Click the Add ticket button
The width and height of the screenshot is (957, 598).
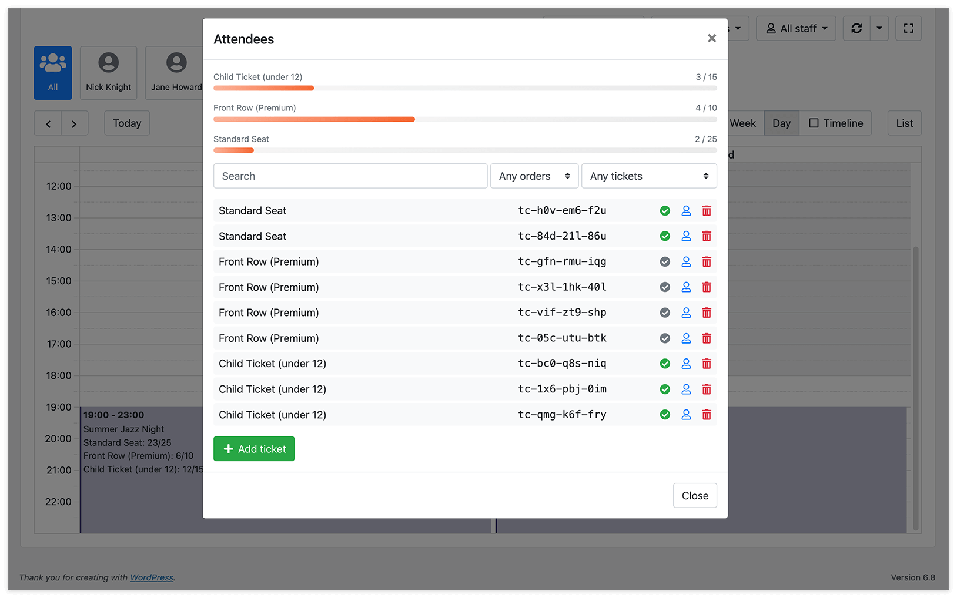(254, 449)
